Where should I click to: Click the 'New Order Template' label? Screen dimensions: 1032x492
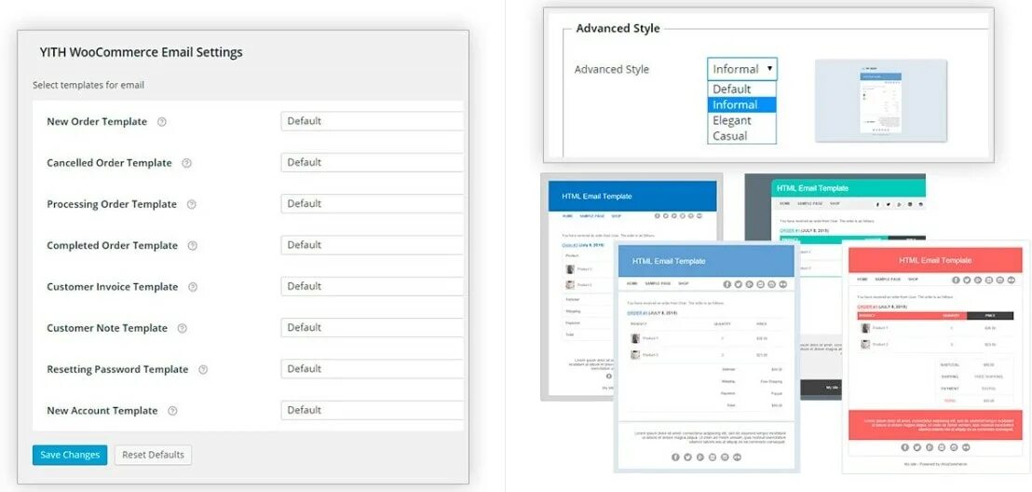click(97, 122)
